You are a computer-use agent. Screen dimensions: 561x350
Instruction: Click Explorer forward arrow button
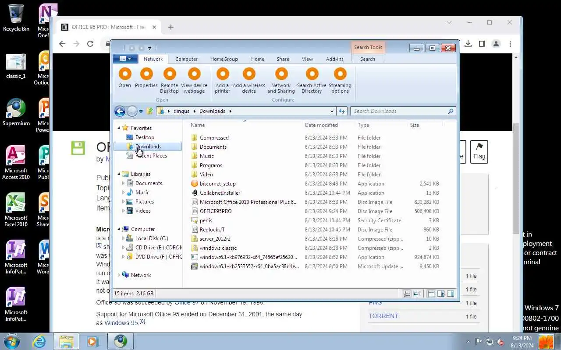coord(132,111)
